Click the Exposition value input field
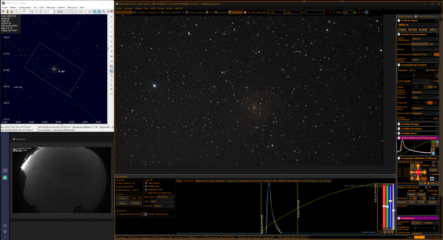The image size is (443, 240). (x=416, y=70)
